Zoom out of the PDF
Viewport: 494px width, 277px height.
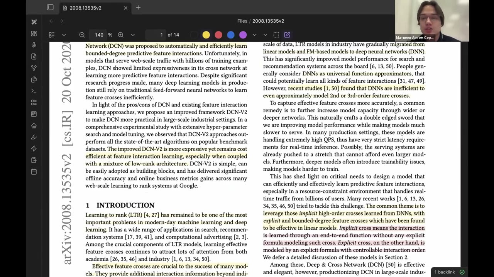pyautogui.click(x=82, y=35)
